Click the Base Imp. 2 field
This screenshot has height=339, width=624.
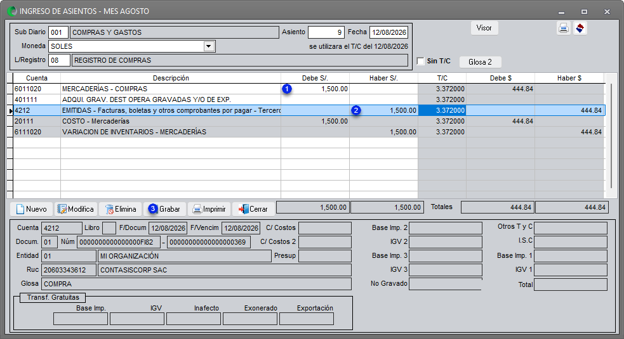pos(446,228)
